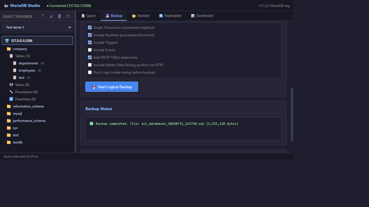The width and height of the screenshot is (369, 207).
Task: Click the wrench icon beside Procedures (0)
Action: 11,92
